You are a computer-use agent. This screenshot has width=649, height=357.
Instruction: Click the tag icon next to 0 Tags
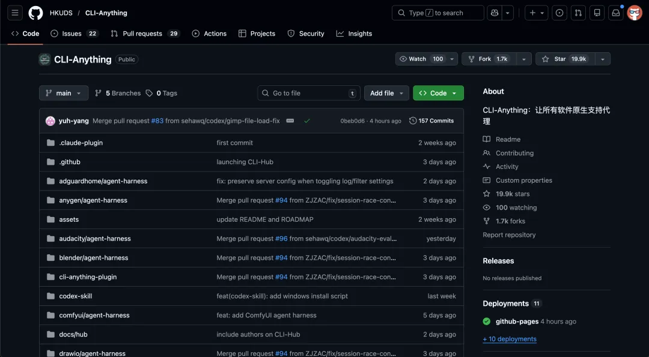click(x=149, y=93)
